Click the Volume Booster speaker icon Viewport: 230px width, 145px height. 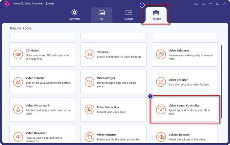click(x=161, y=137)
